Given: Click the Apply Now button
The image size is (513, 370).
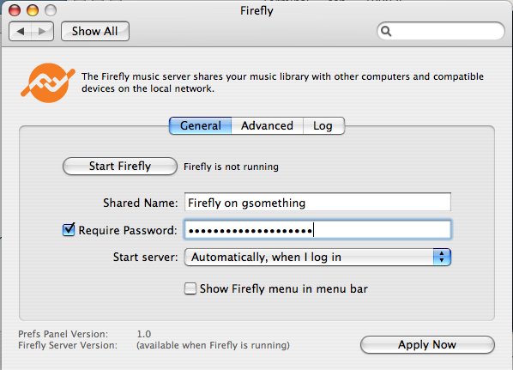Looking at the screenshot, I should [x=427, y=345].
